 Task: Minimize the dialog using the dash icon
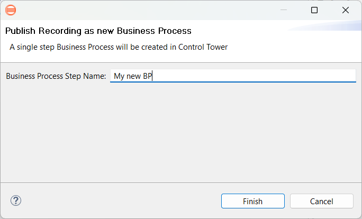(x=284, y=10)
